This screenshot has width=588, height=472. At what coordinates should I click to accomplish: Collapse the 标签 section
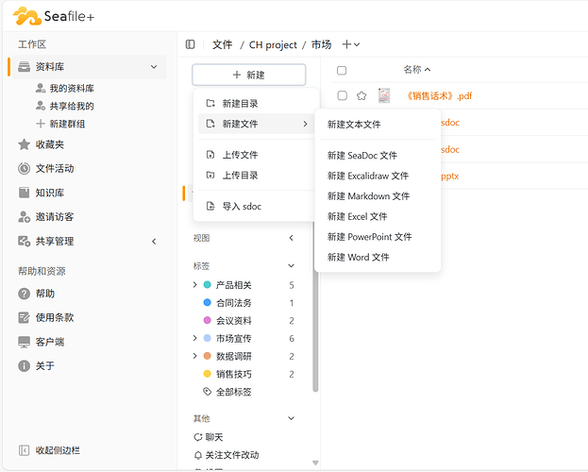[291, 265]
